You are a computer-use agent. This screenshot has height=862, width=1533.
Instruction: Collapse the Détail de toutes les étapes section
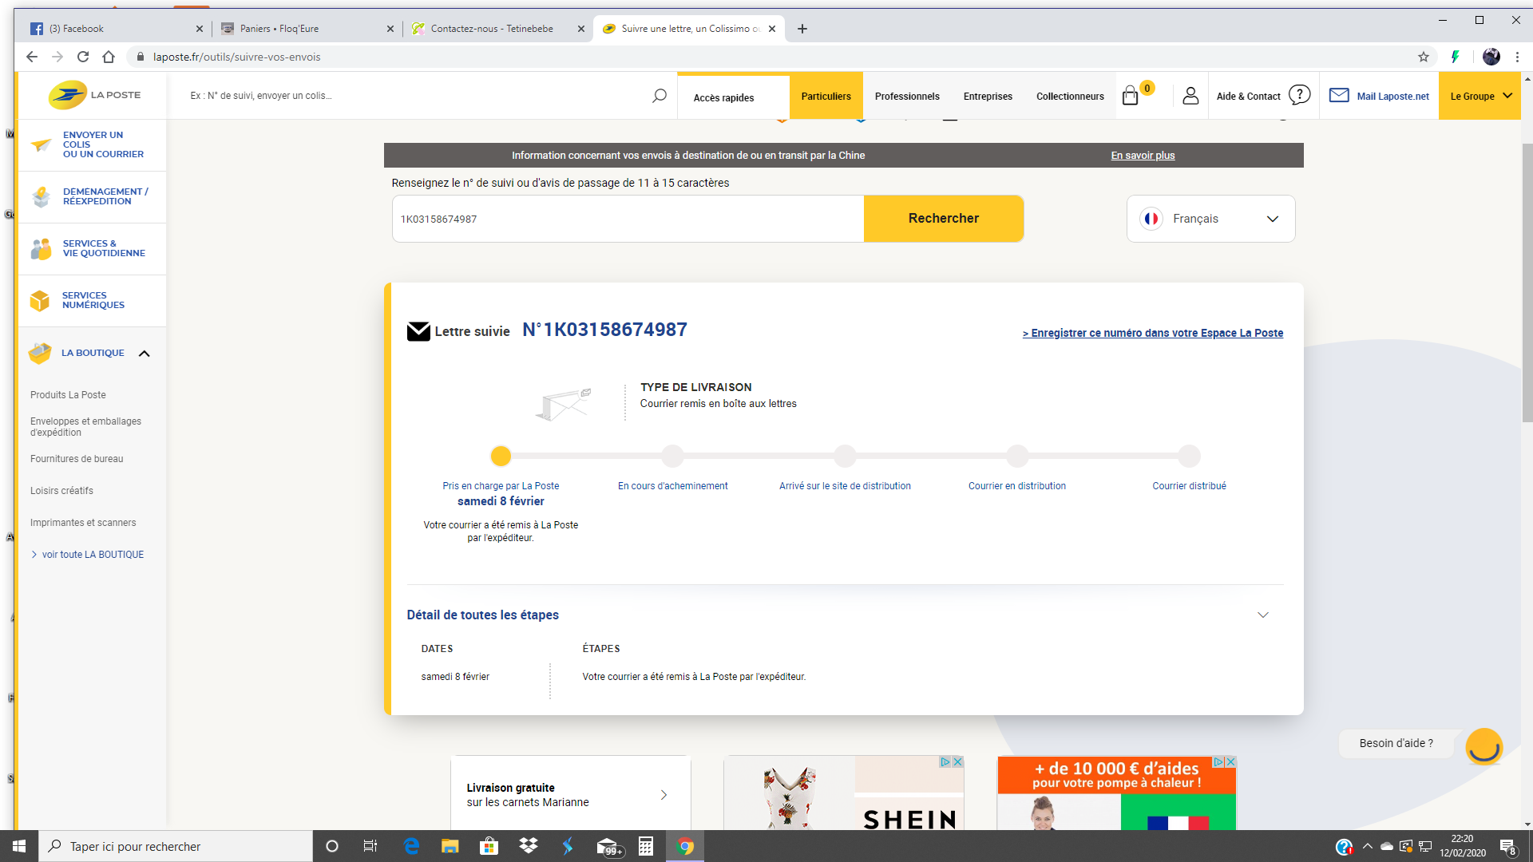pos(1262,615)
